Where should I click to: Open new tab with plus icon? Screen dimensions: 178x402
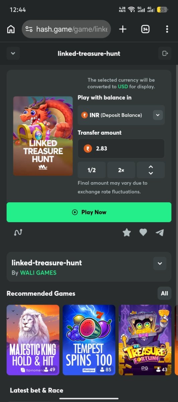[123, 29]
